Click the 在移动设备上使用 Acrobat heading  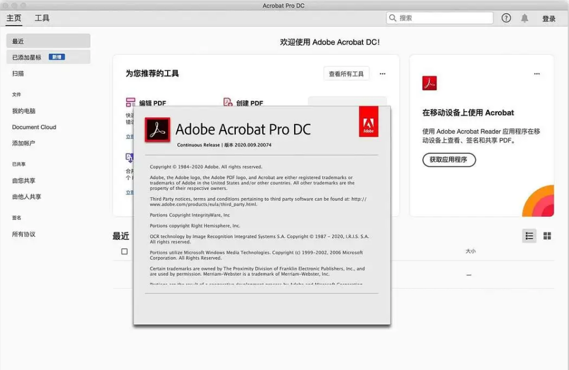tap(468, 113)
